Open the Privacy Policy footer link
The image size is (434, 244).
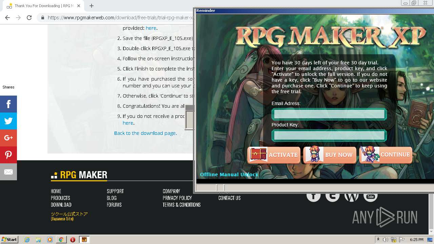[177, 198]
